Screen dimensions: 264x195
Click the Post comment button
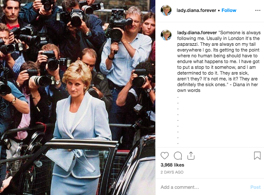[x=255, y=187]
